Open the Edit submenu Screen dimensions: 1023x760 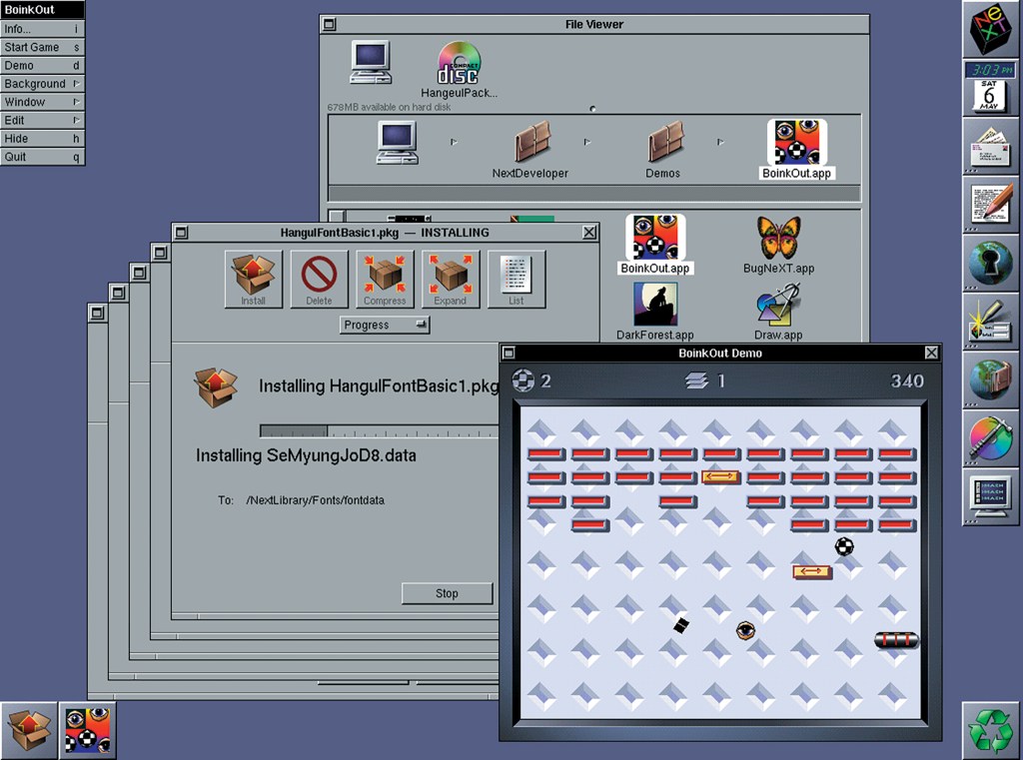pyautogui.click(x=42, y=120)
